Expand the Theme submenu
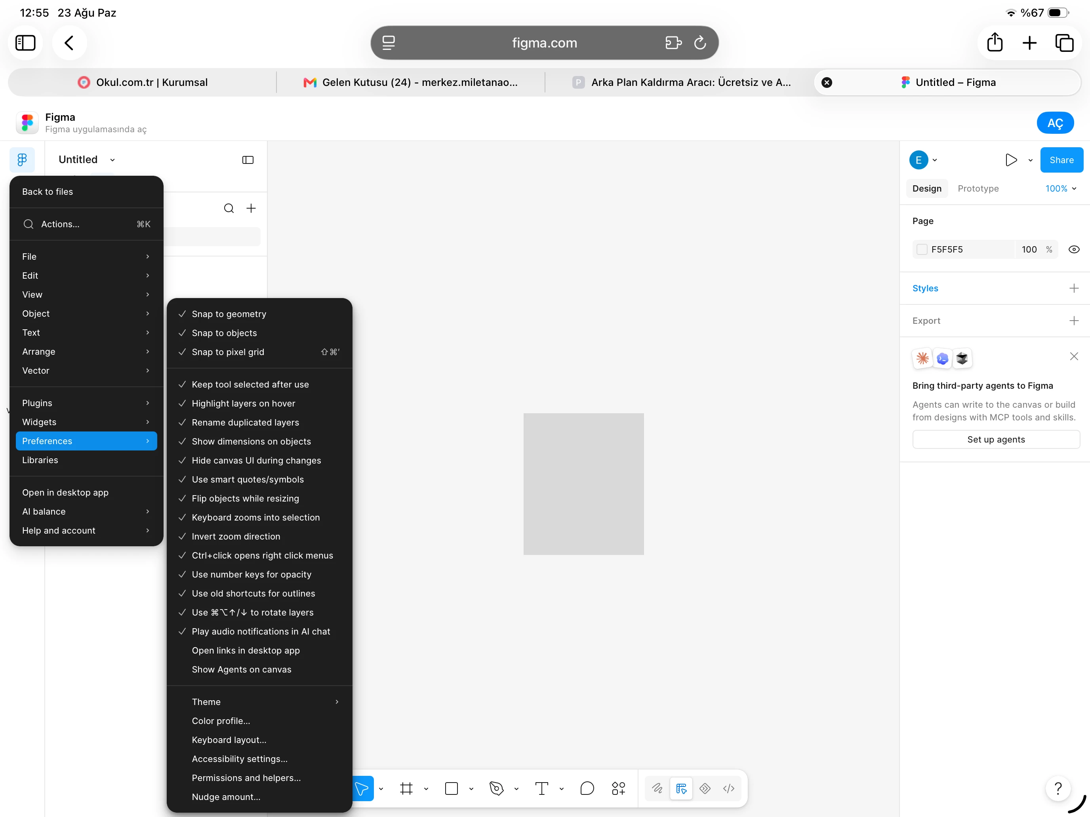The width and height of the screenshot is (1090, 817). click(260, 702)
